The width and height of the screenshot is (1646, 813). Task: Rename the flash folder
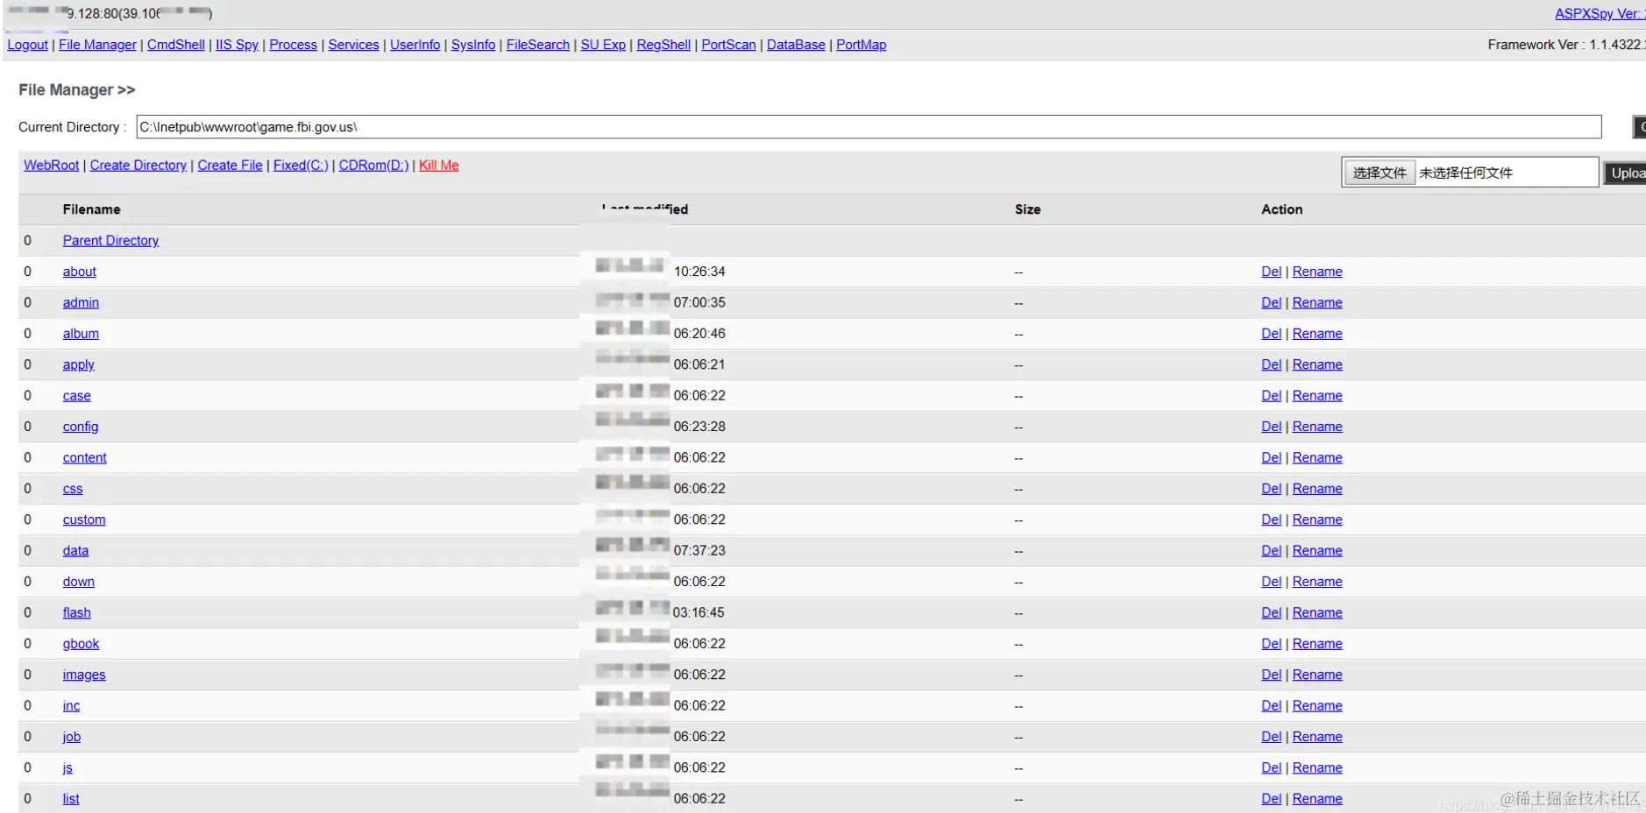click(1317, 612)
